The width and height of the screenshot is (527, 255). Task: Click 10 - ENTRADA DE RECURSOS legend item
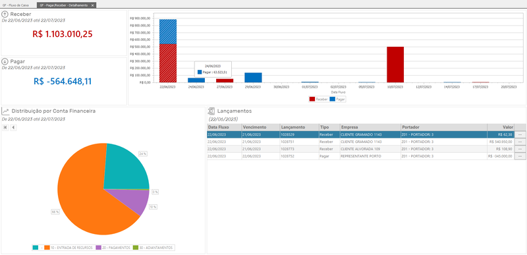pos(69,248)
